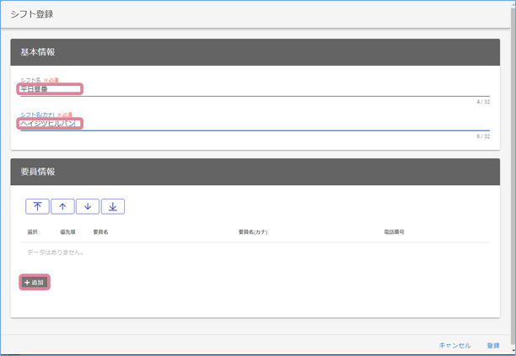The image size is (516, 356).
Task: Click the 要員情報 section header
Action: click(x=38, y=172)
